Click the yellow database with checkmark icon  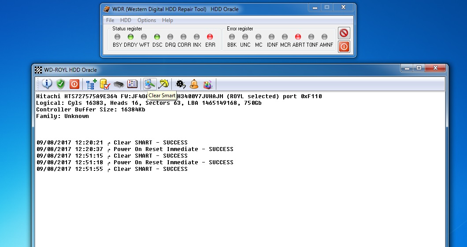pyautogui.click(x=105, y=84)
